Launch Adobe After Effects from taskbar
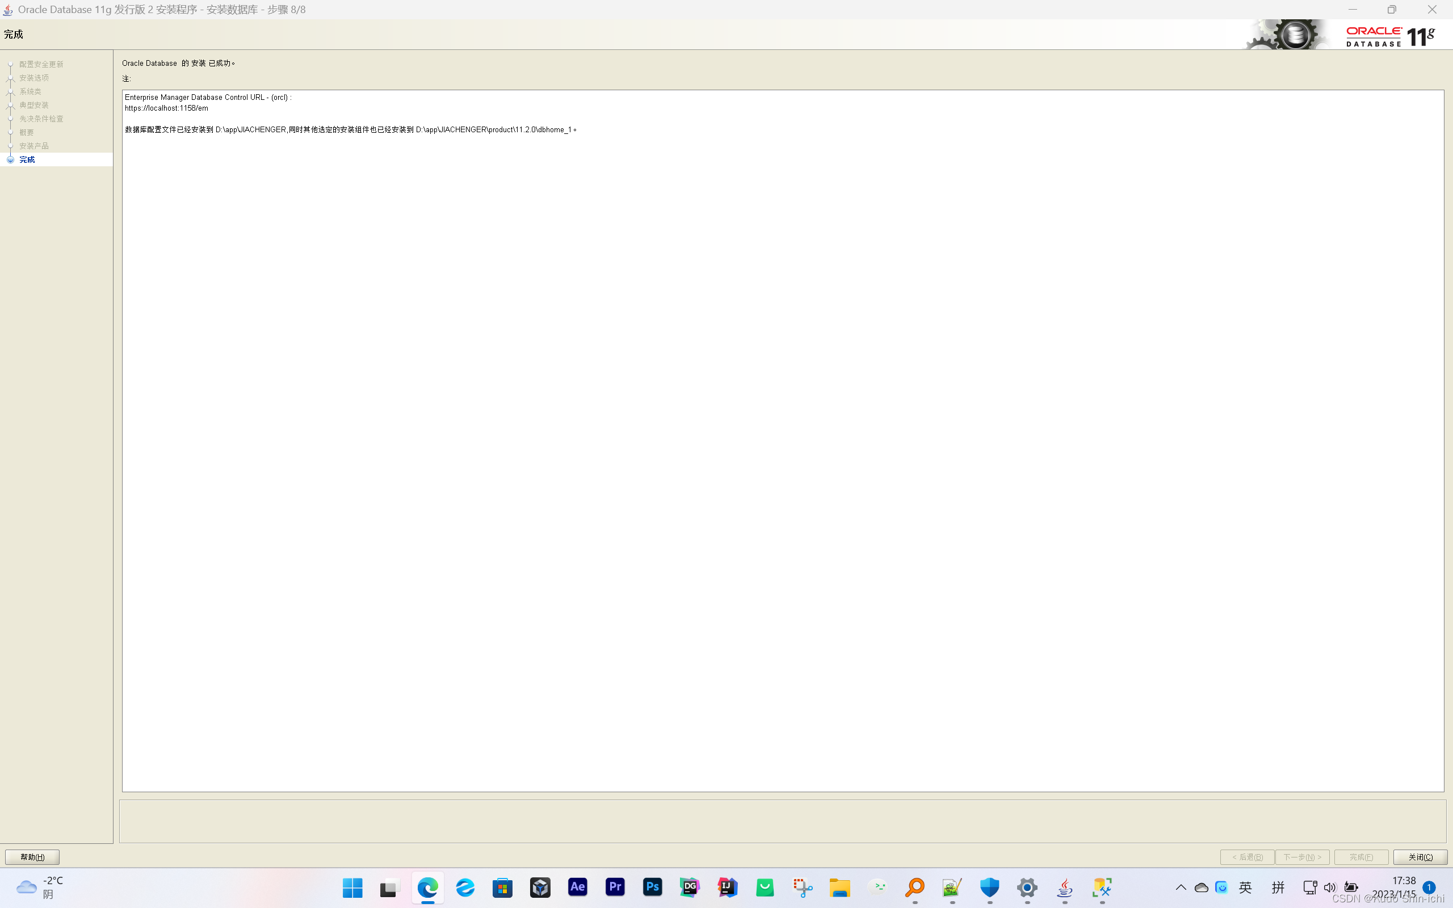1453x908 pixels. coord(578,887)
